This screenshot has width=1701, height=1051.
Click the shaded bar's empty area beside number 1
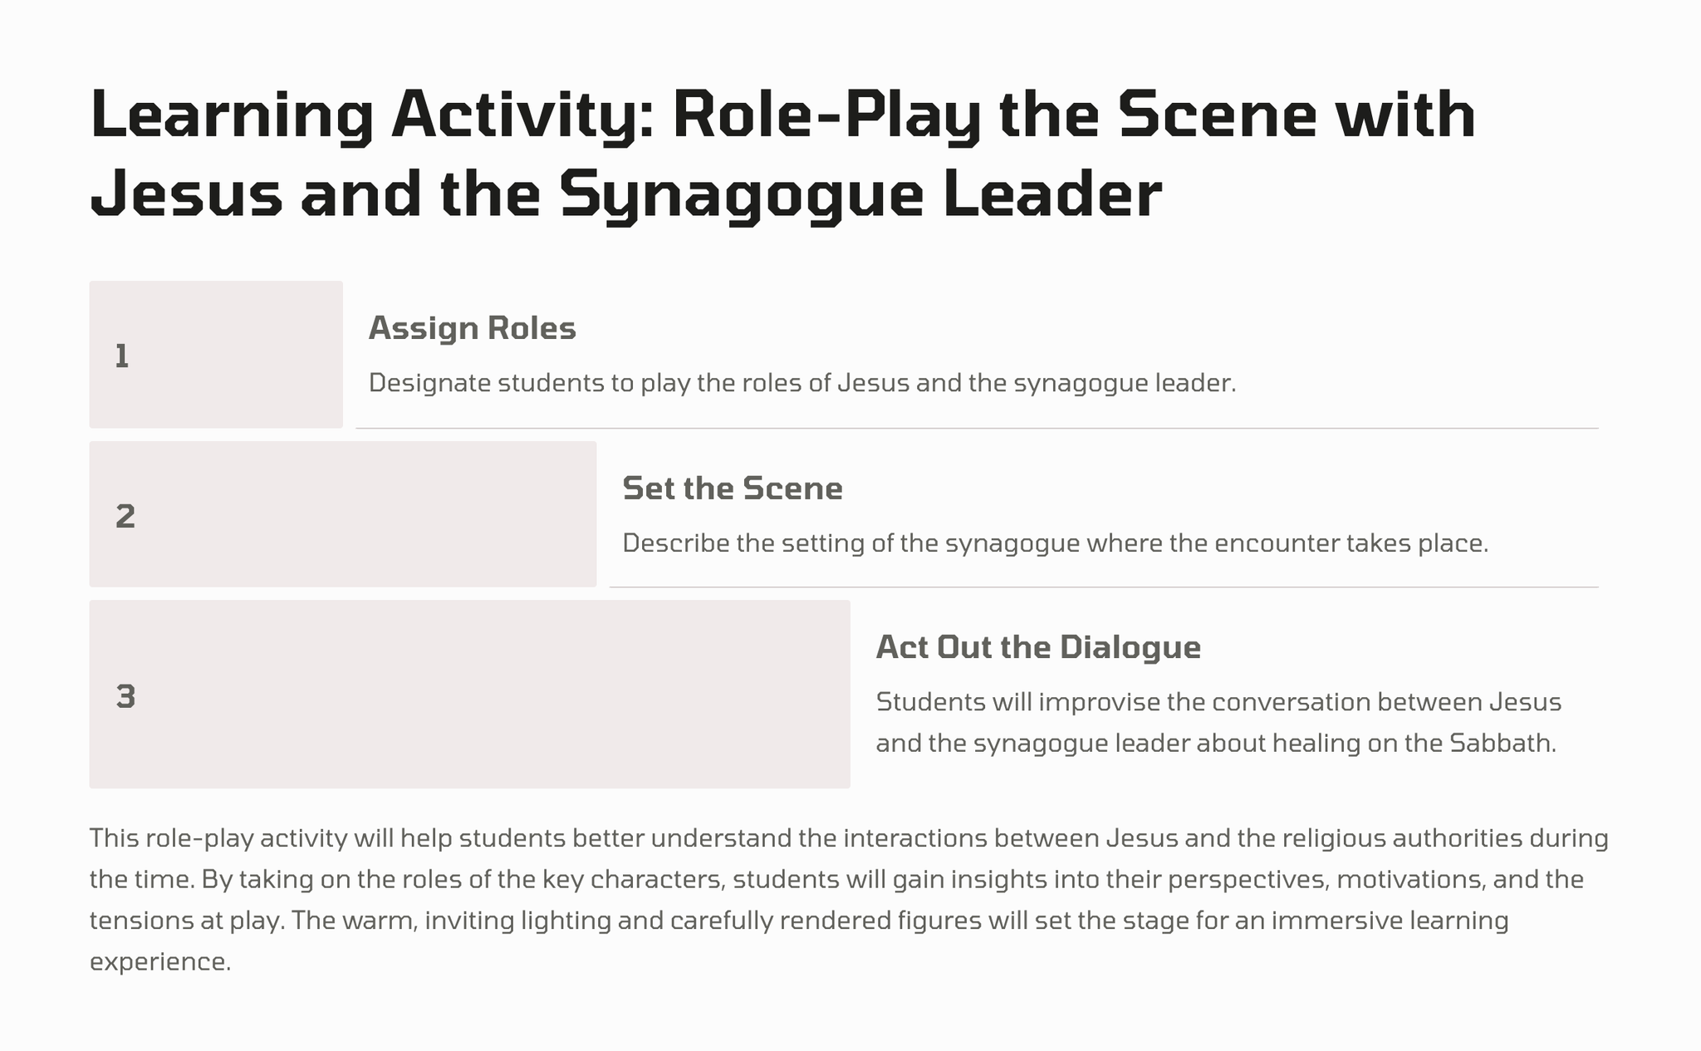click(x=241, y=356)
